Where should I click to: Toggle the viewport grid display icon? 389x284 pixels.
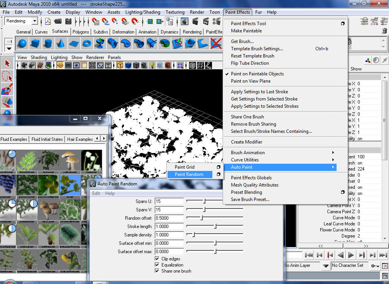point(60,65)
